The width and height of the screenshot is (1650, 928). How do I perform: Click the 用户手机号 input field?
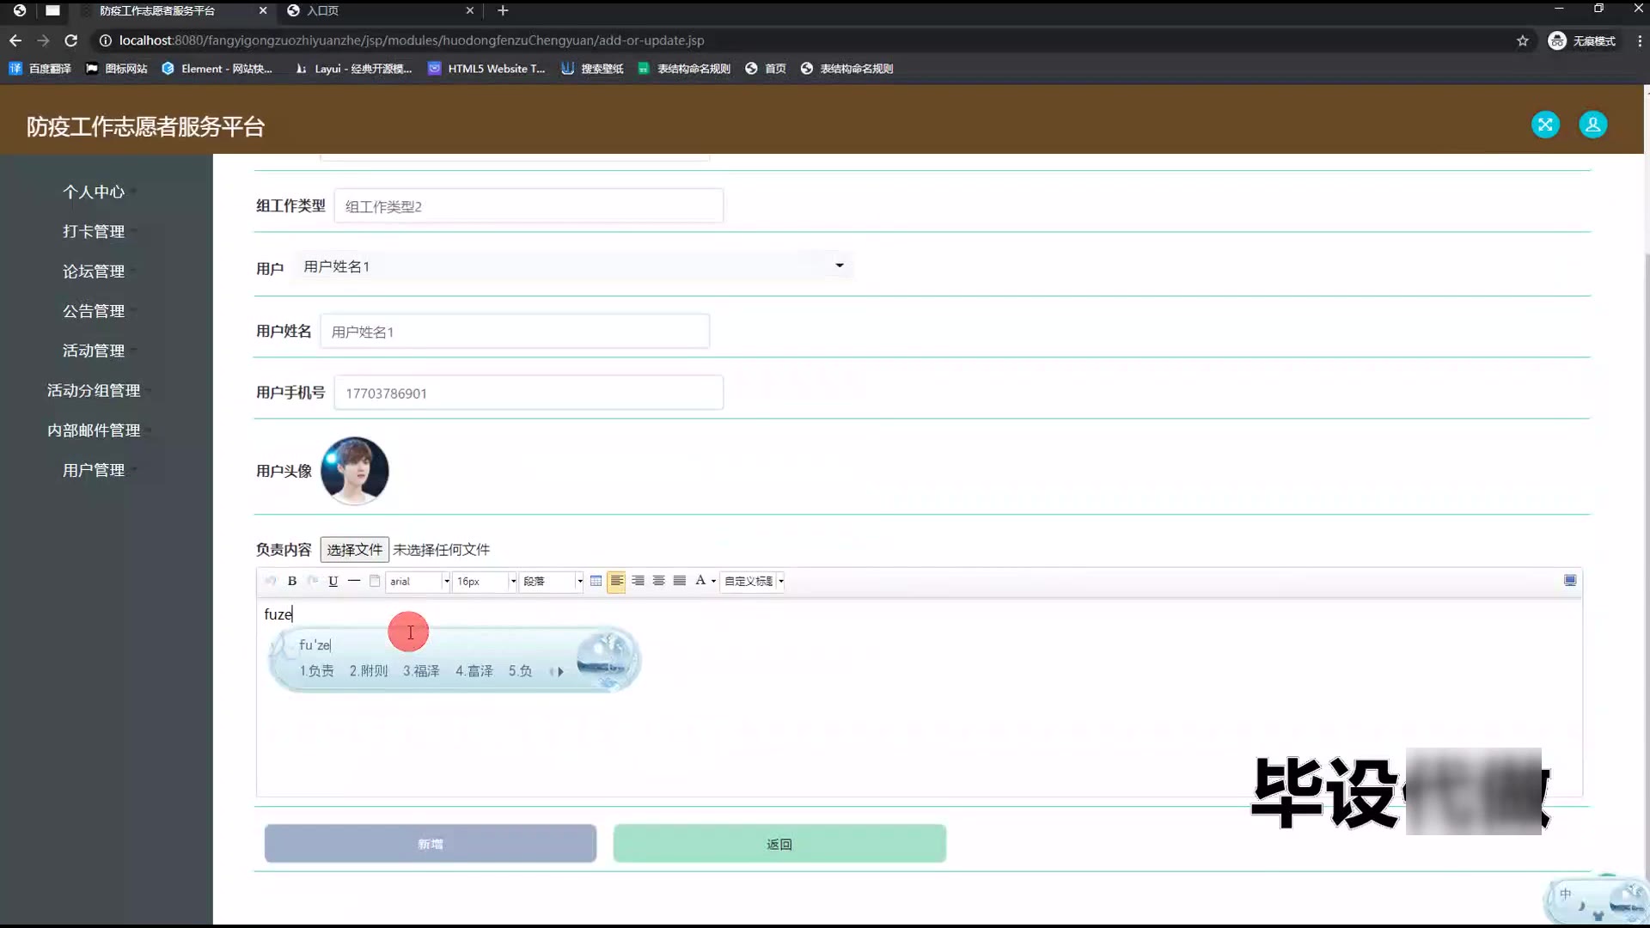[x=529, y=393]
